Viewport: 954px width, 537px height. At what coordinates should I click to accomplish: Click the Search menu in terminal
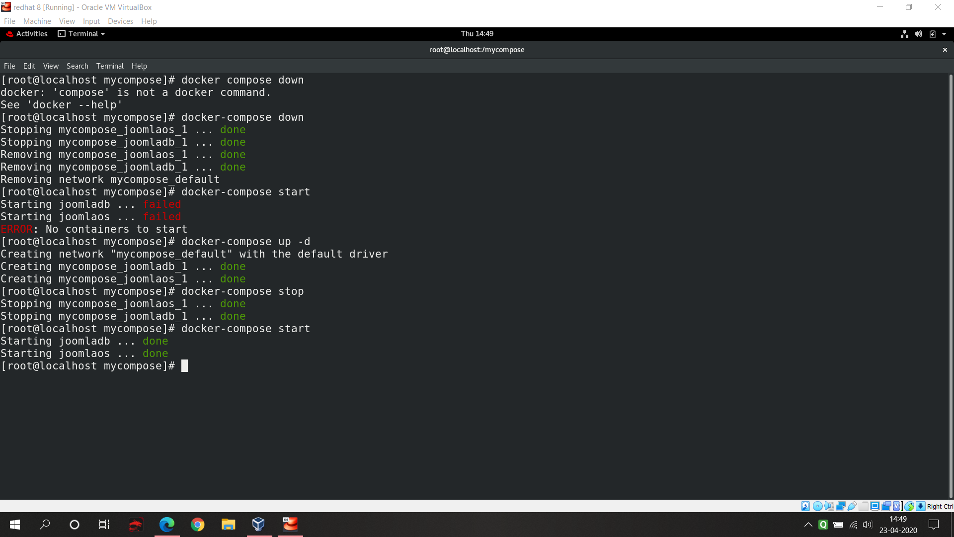click(77, 66)
